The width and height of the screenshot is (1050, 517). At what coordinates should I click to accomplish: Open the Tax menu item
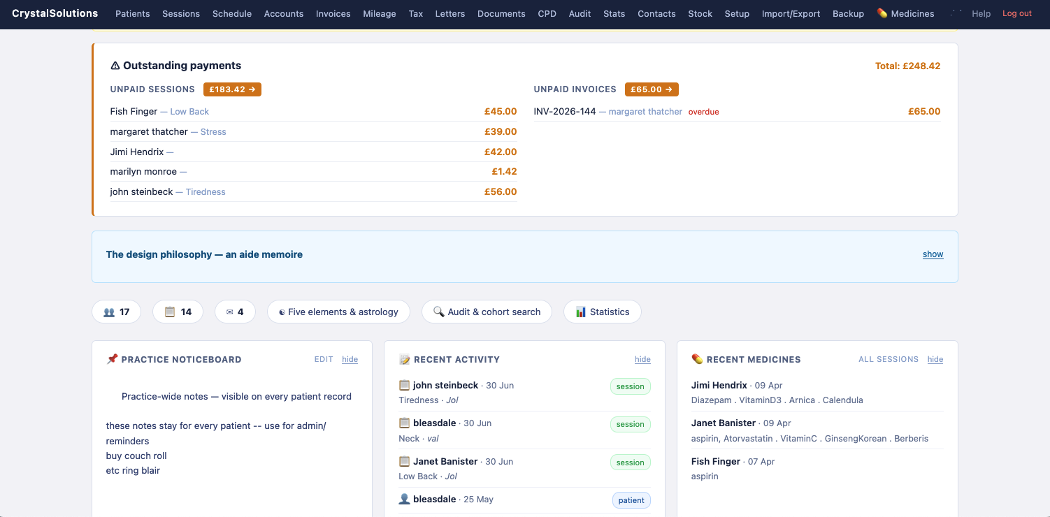pos(416,13)
